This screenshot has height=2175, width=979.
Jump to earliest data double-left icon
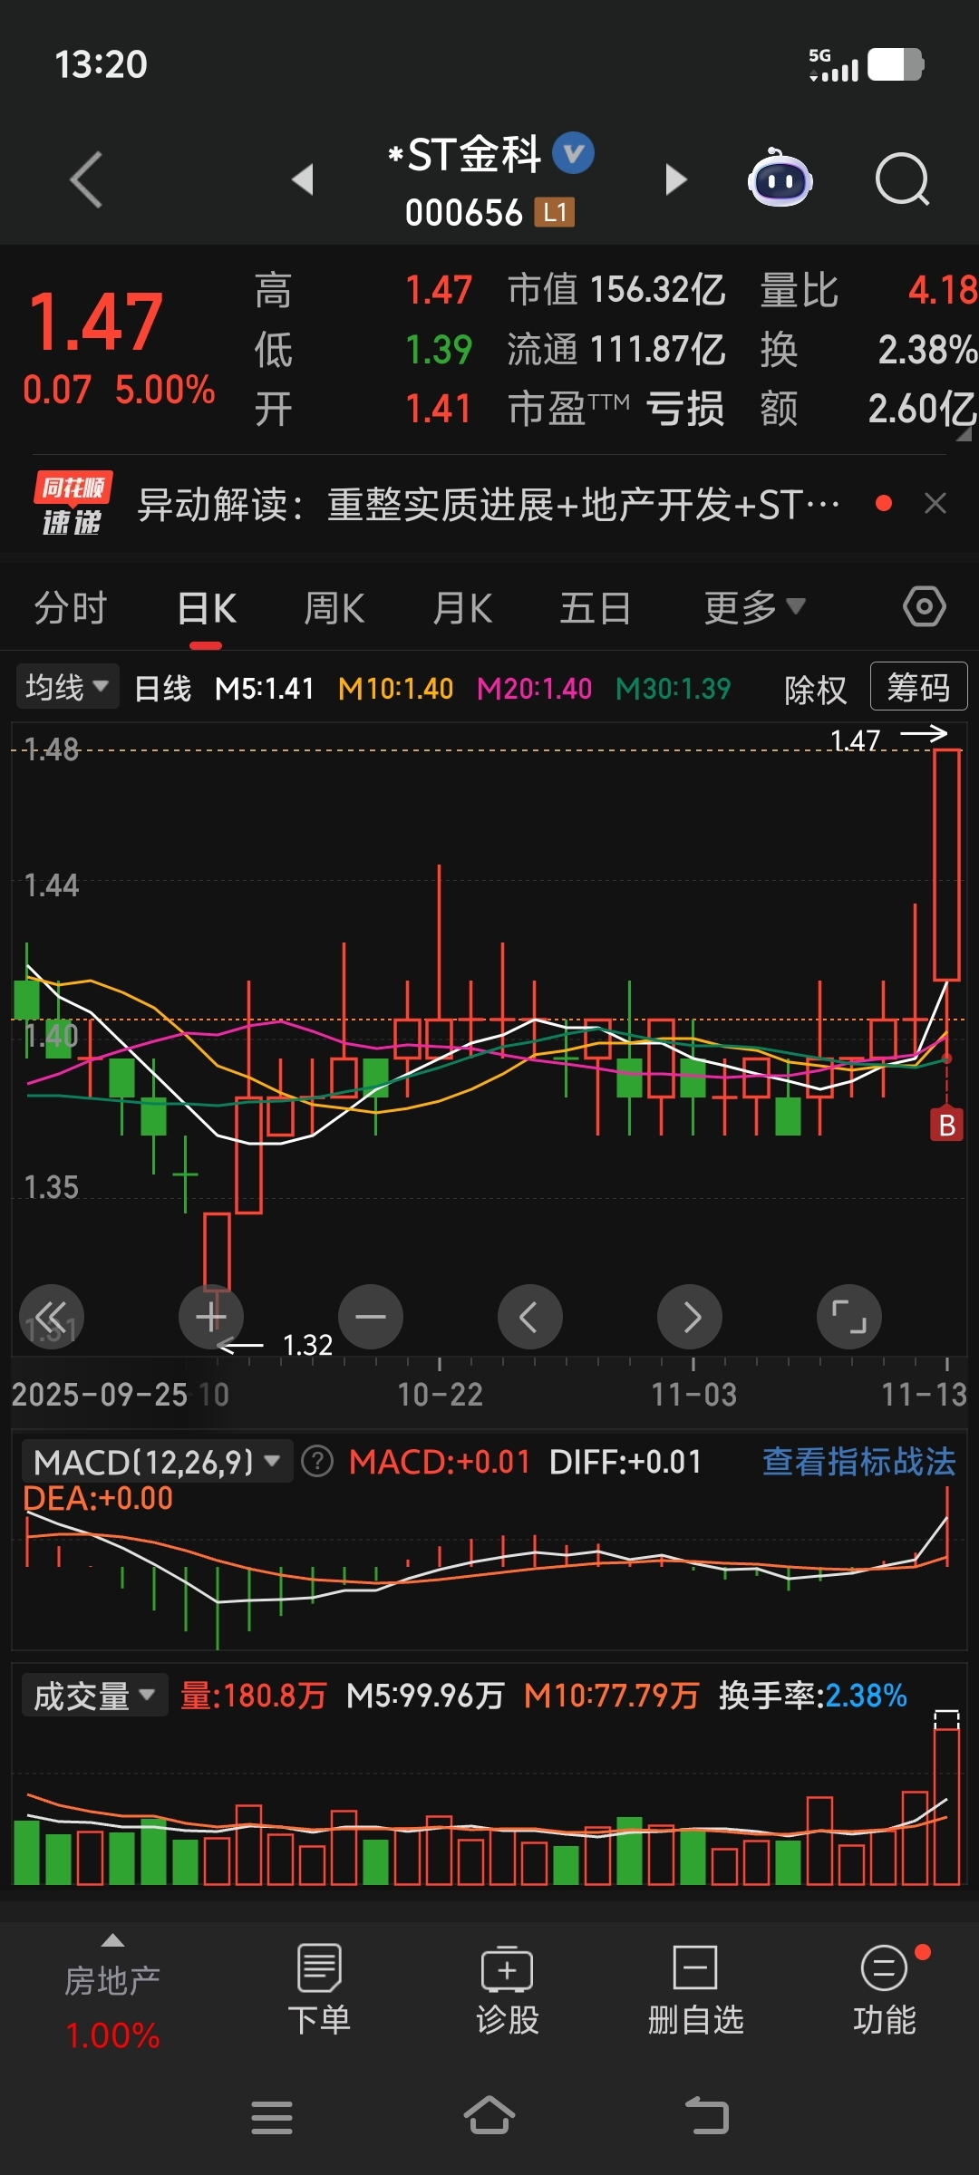pyautogui.click(x=52, y=1317)
